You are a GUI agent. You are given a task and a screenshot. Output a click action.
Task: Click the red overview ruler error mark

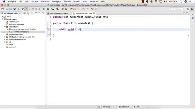tap(188, 30)
